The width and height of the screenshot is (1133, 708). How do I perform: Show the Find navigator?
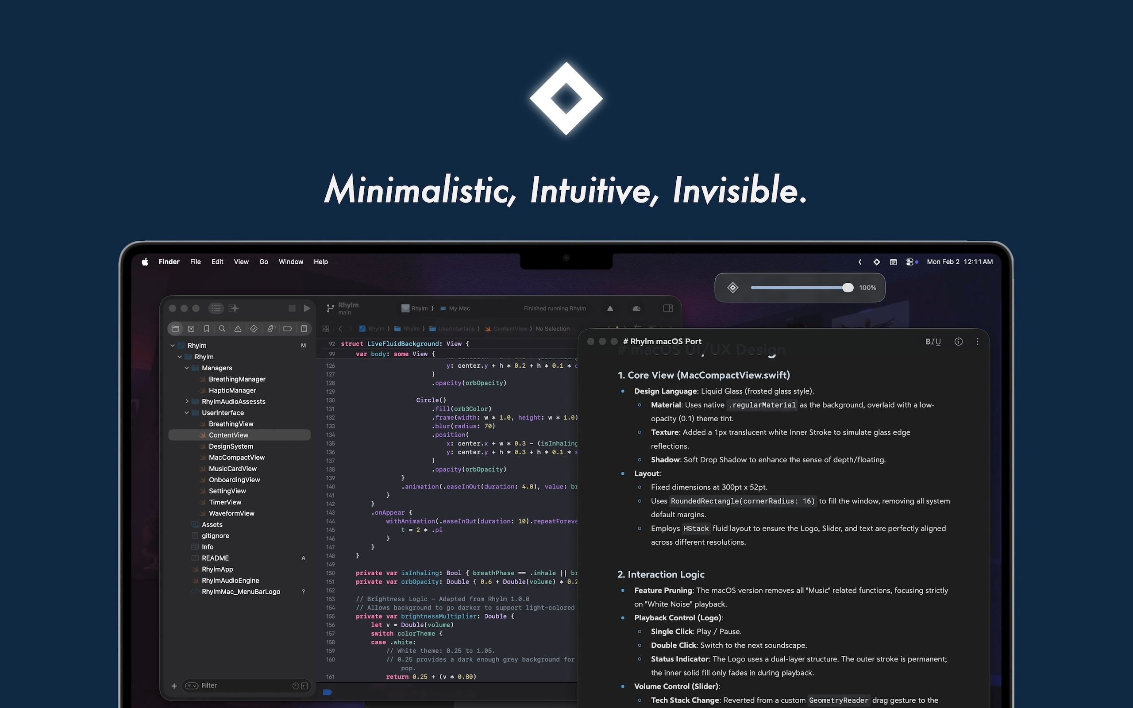coord(222,329)
